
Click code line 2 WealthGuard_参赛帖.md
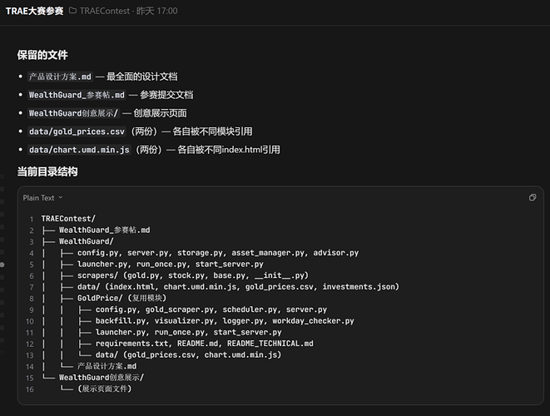105,230
